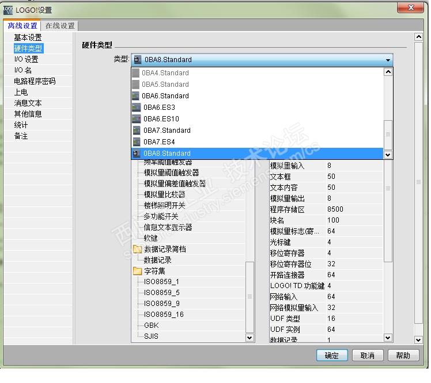Open 备注 settings page
The image size is (431, 383).
21,136
